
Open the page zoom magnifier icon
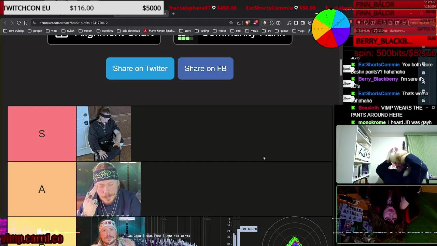[x=231, y=23]
